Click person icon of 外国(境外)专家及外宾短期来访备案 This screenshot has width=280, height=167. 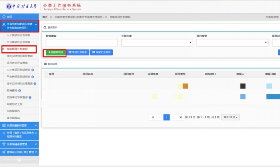point(4,133)
